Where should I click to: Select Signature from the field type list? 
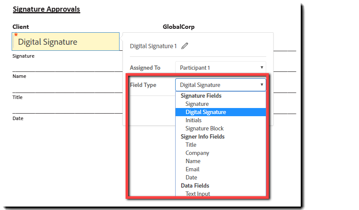click(x=197, y=104)
